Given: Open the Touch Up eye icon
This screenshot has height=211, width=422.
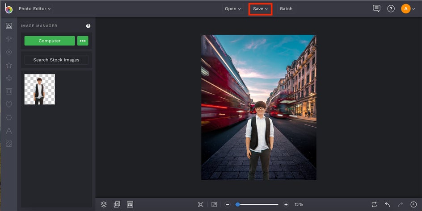Looking at the screenshot, I should coord(9,52).
